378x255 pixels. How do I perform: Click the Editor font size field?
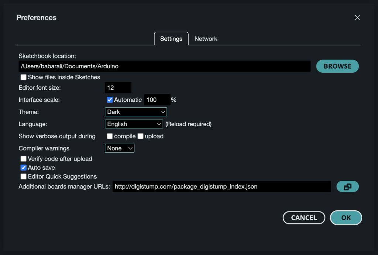click(x=118, y=87)
